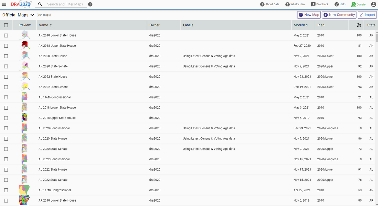Open AK 2018 Upper State House preview thumbnail

click(x=25, y=46)
